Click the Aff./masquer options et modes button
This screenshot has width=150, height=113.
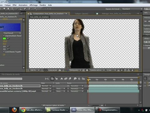coord(54,105)
